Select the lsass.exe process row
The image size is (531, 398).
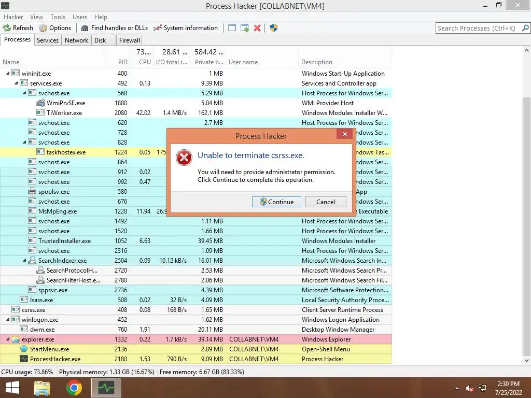point(195,300)
